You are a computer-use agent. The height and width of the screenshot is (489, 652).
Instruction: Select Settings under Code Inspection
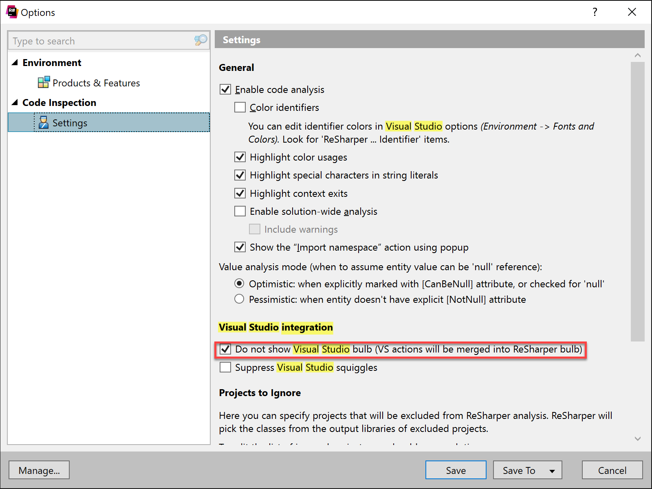[x=109, y=122]
